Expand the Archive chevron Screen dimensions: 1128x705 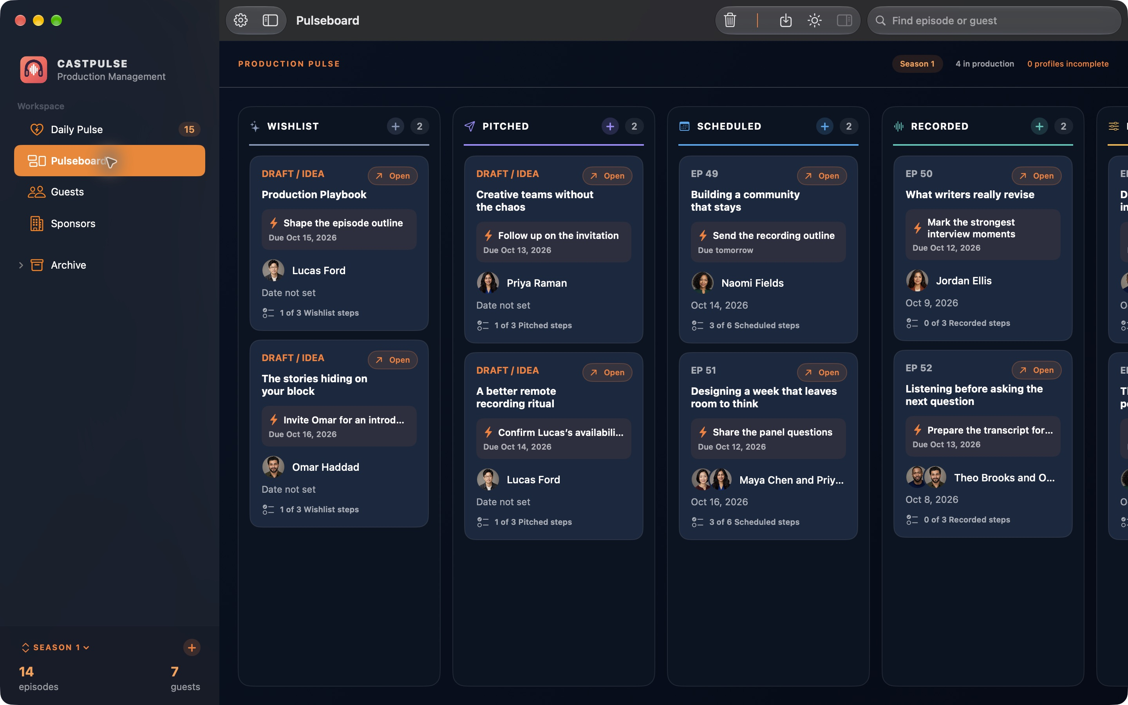(21, 265)
